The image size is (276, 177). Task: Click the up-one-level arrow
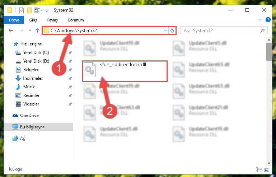tap(37, 30)
